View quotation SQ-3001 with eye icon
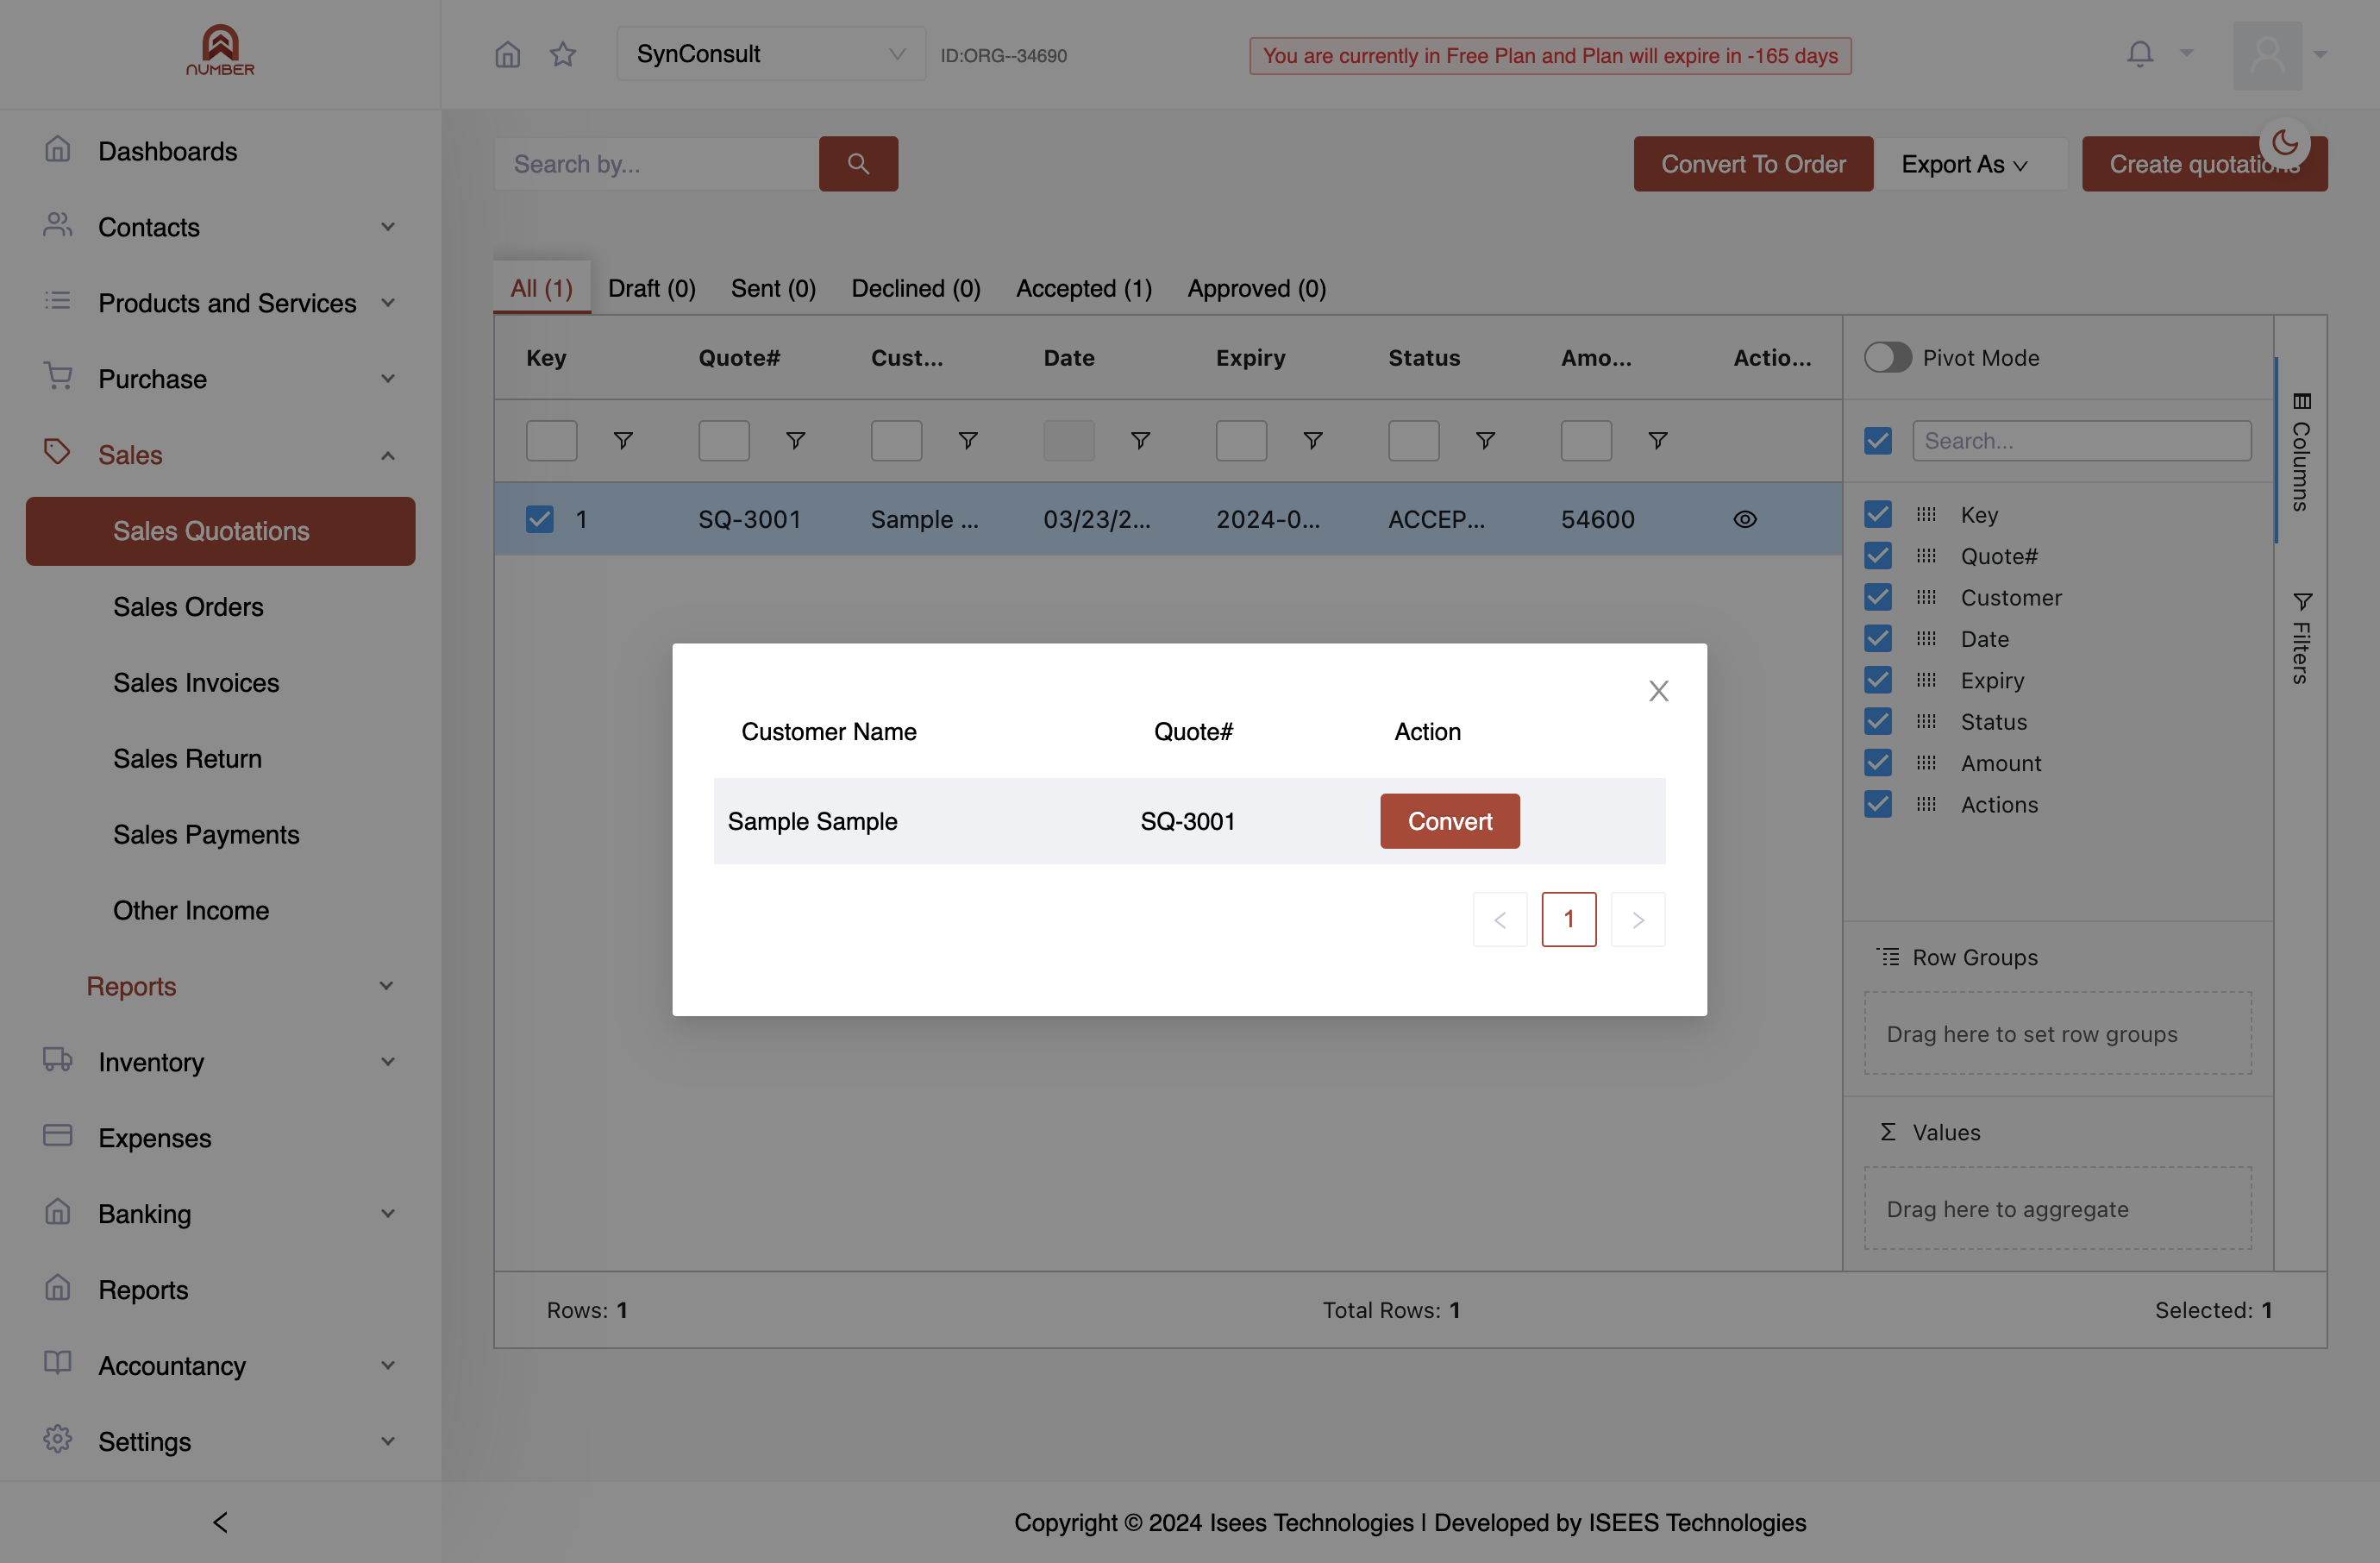This screenshot has height=1563, width=2380. 1744,519
